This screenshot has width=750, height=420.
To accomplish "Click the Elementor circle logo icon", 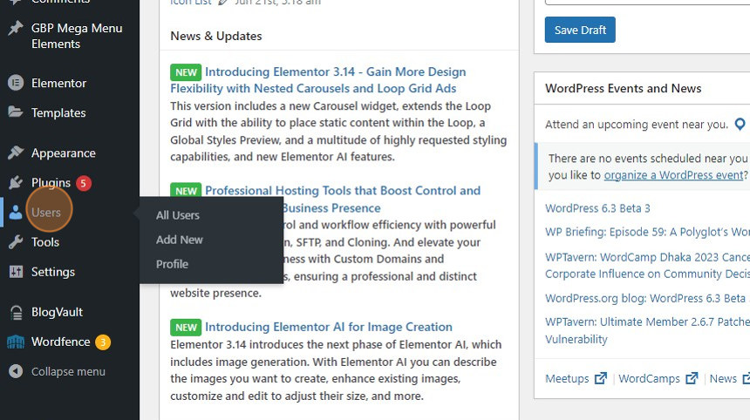I will click(x=16, y=83).
